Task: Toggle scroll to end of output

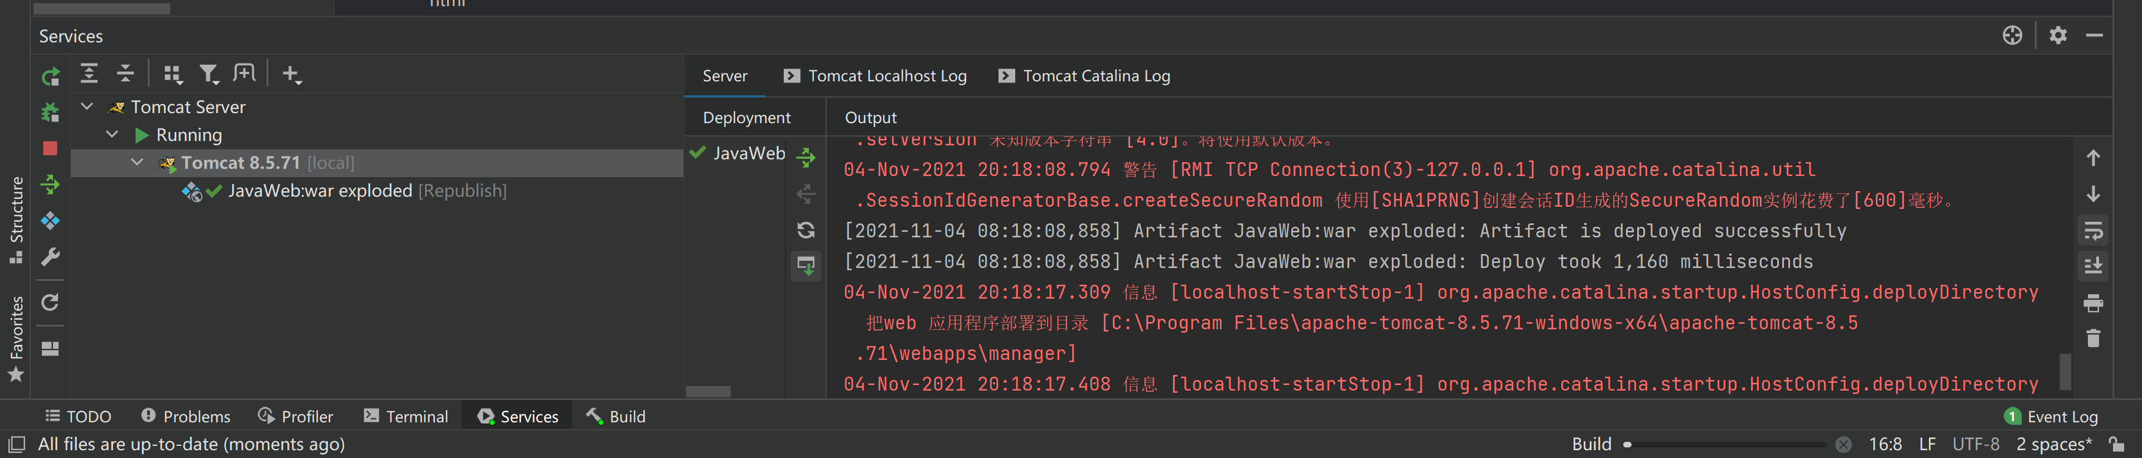Action: (x=2093, y=266)
